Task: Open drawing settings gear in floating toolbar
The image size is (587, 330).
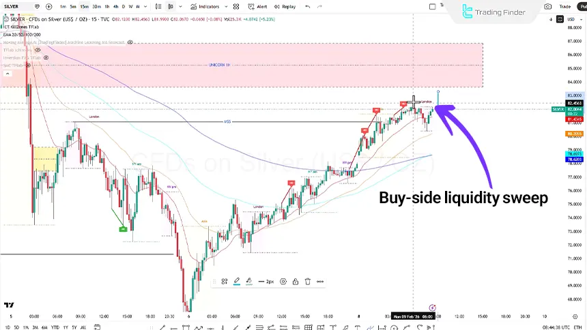Action: point(283,282)
